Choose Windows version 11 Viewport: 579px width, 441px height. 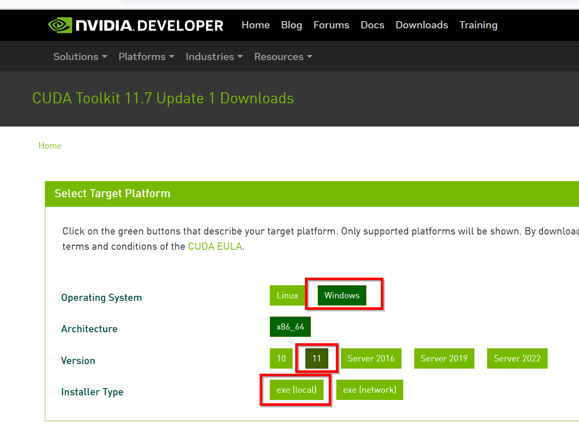[x=316, y=358]
